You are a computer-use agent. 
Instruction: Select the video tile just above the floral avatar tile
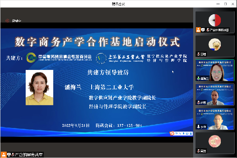pos(215,119)
